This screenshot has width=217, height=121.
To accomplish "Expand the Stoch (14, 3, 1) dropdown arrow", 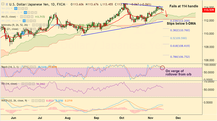I will [20, 67].
